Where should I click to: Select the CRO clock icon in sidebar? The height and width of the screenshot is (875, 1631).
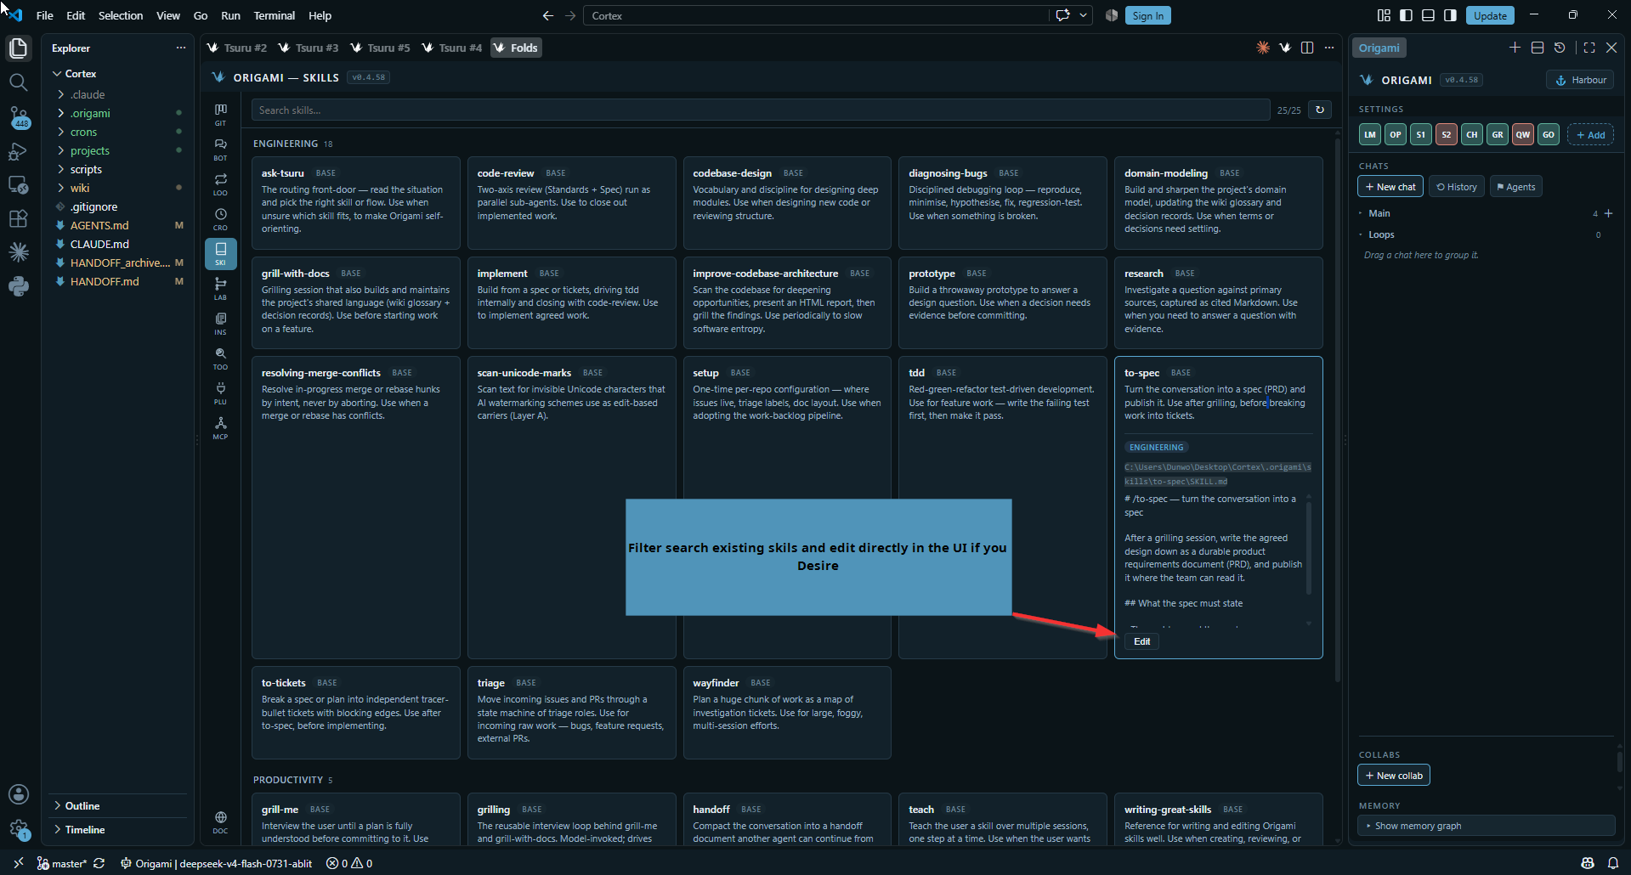click(x=220, y=218)
